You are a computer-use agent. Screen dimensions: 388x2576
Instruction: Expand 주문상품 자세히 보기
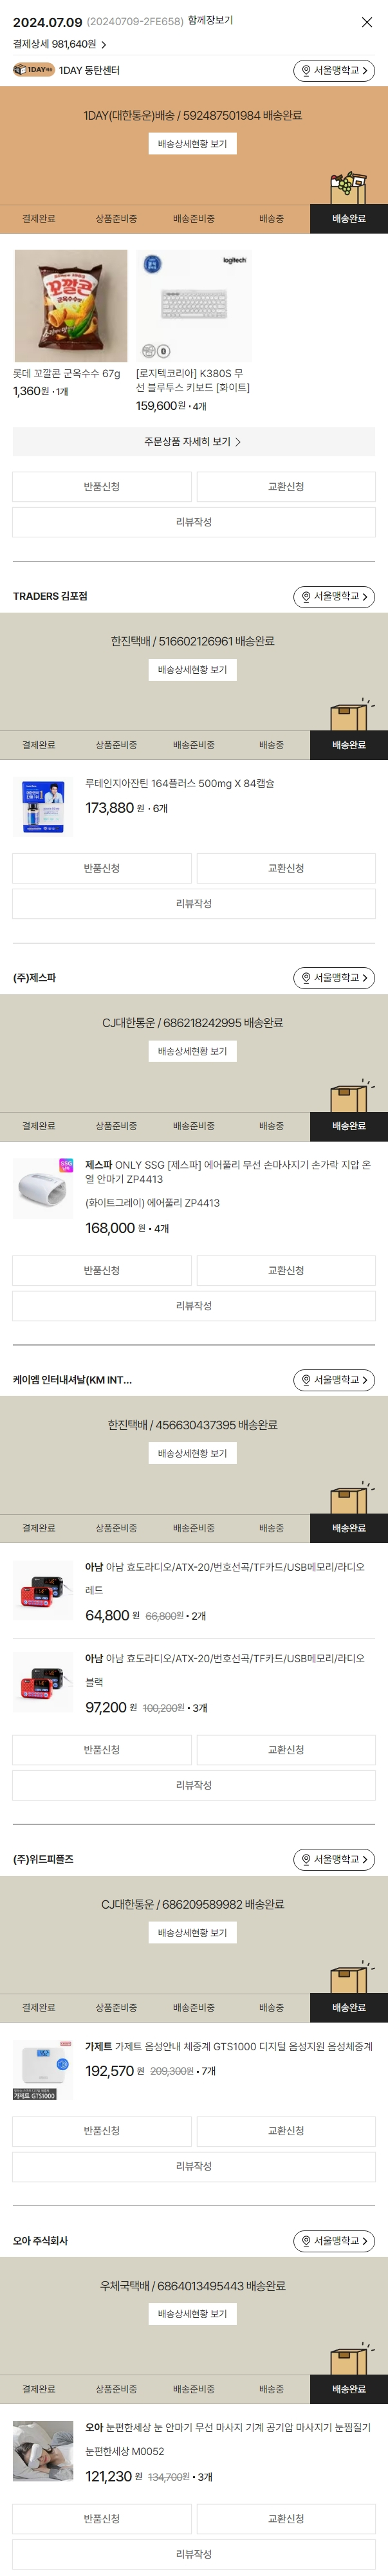[x=193, y=441]
